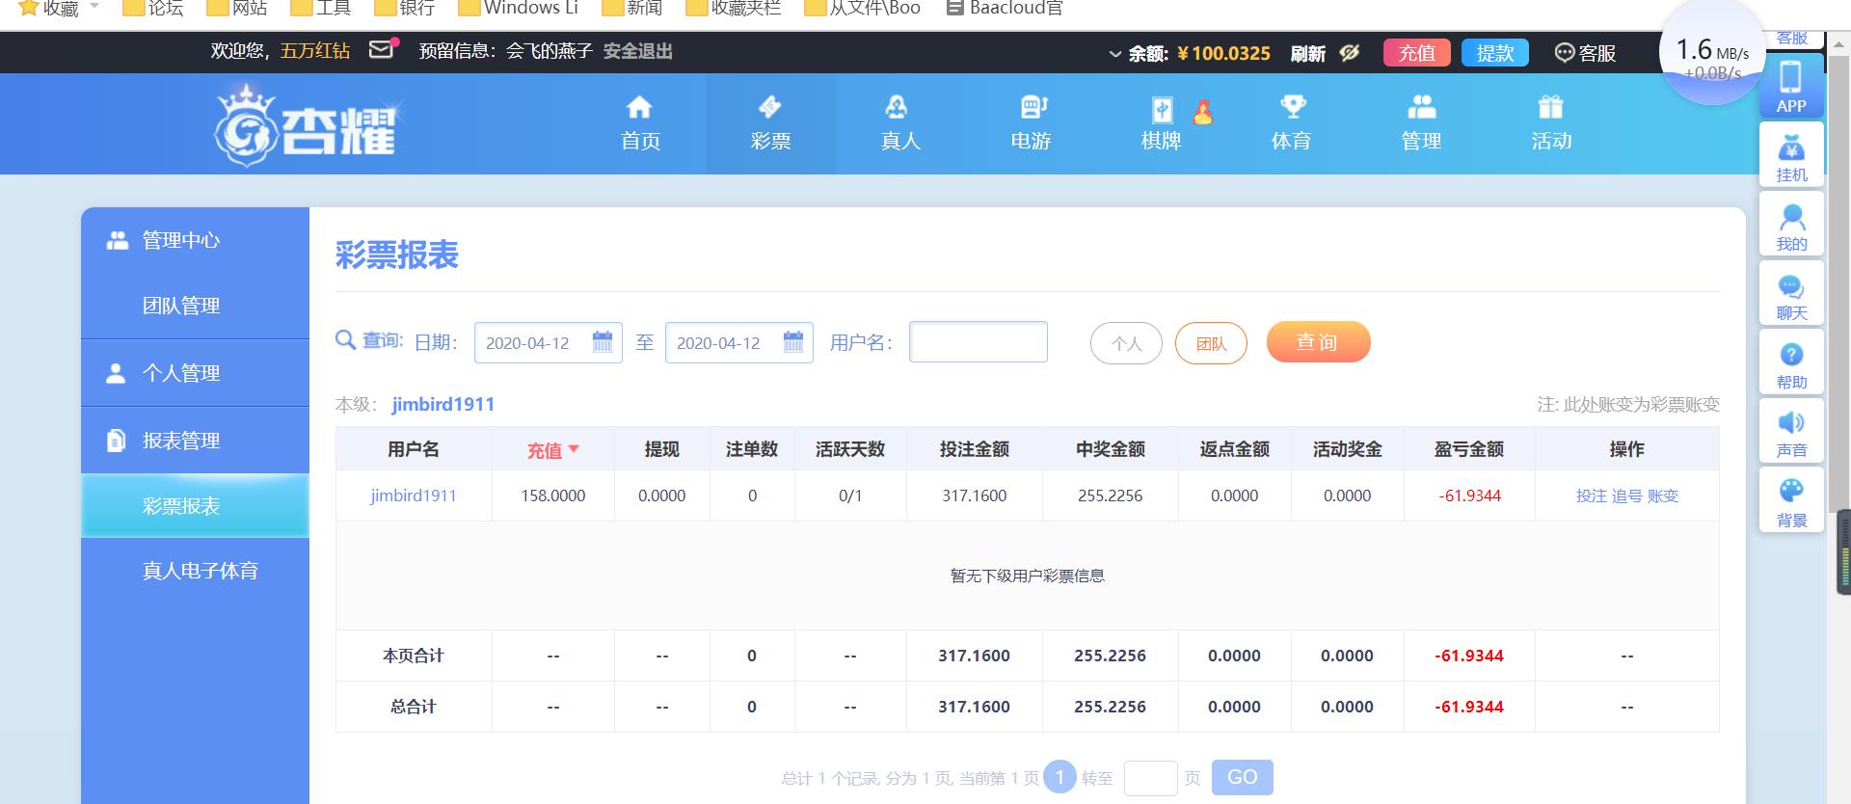Click the 用户名 input field
The width and height of the screenshot is (1851, 804).
(x=978, y=342)
